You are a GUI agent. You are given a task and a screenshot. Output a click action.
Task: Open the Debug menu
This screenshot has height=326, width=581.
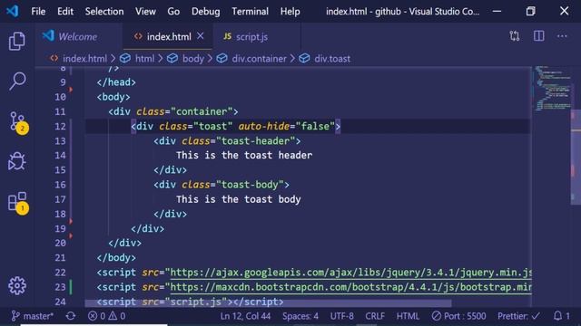(x=206, y=12)
